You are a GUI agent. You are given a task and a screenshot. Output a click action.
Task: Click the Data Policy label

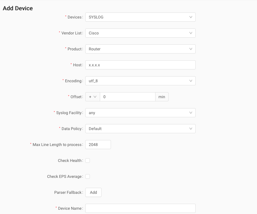tap(72, 129)
